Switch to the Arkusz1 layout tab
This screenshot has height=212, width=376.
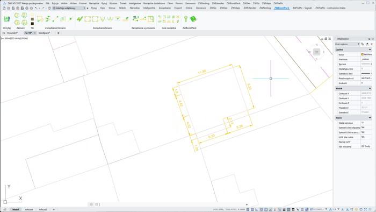click(x=29, y=210)
